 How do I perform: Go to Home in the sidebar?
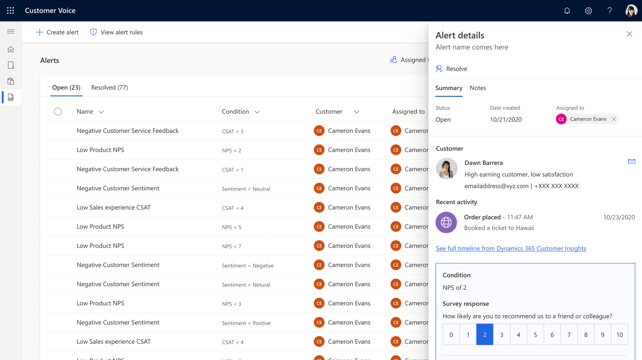tap(11, 49)
